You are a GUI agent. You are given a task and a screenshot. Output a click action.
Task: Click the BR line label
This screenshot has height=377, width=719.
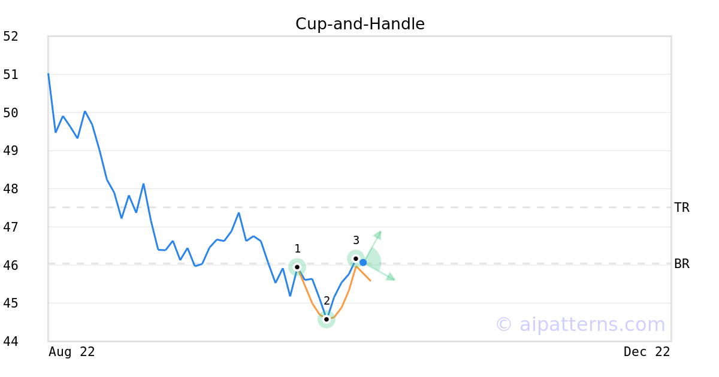click(x=682, y=264)
